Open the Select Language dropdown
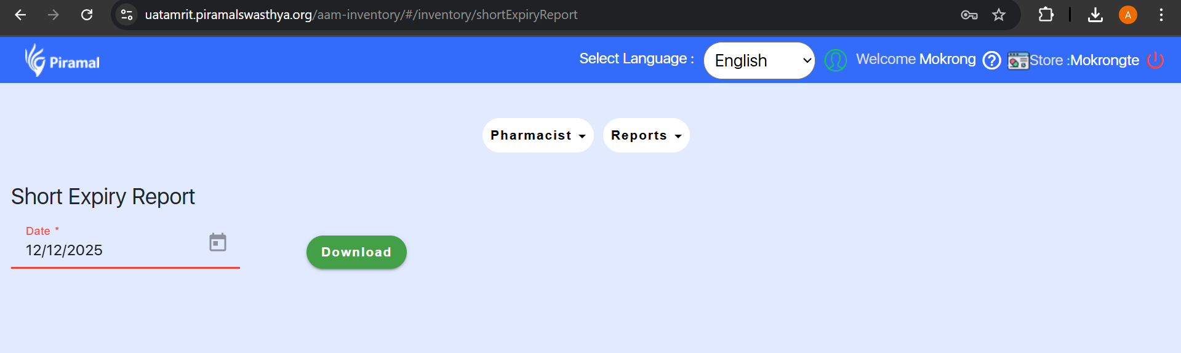1181x353 pixels. [759, 60]
